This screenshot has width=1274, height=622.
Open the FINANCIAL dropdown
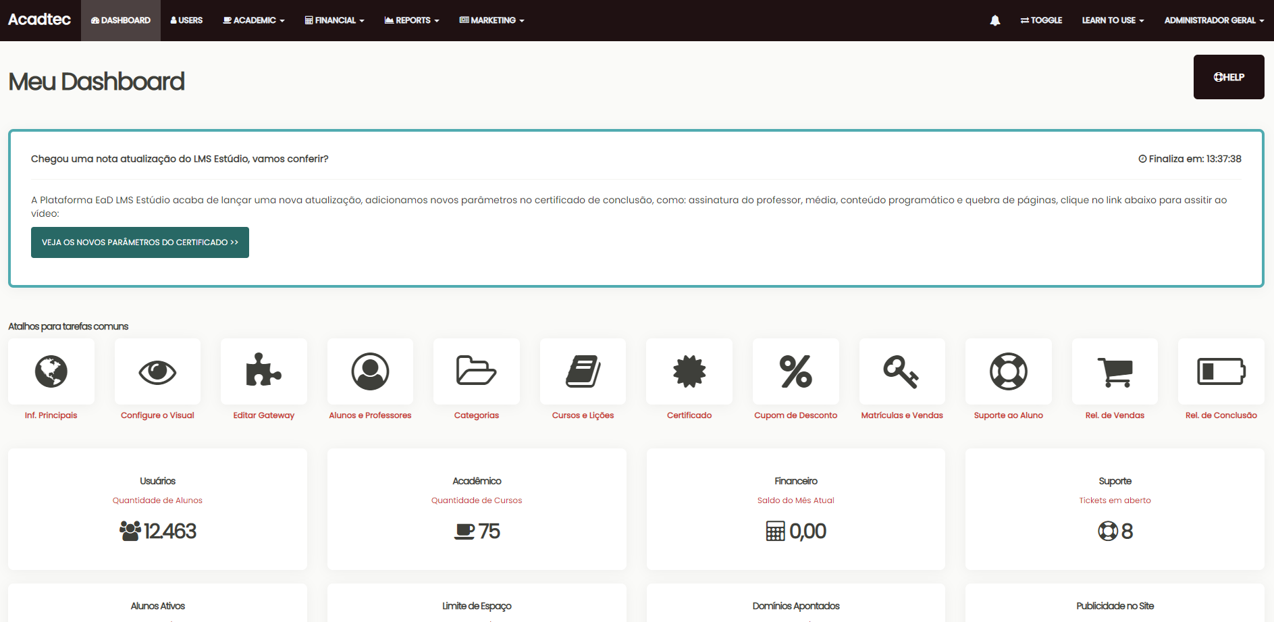click(334, 20)
